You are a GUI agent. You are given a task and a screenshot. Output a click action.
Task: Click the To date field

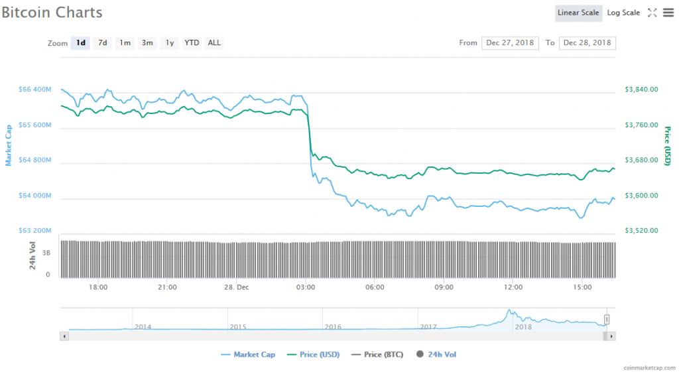point(587,43)
